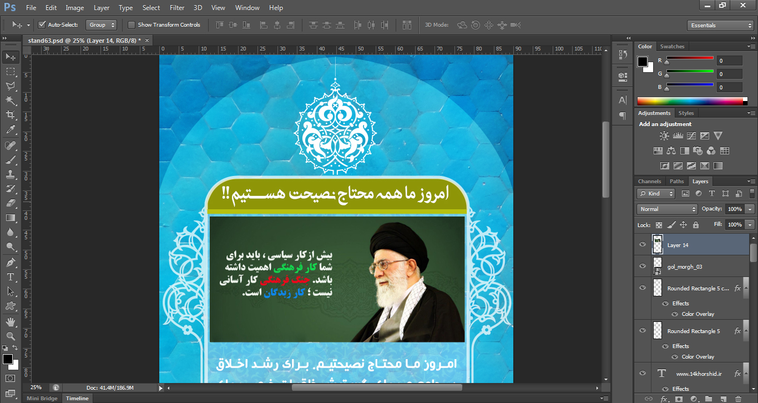Open the Essentials workspace dropdown
This screenshot has width=758, height=403.
720,26
